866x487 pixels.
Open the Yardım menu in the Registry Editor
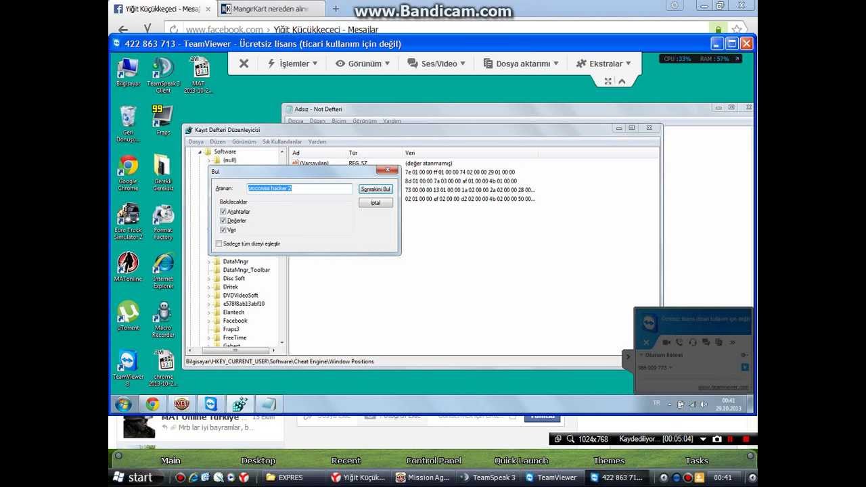point(317,142)
